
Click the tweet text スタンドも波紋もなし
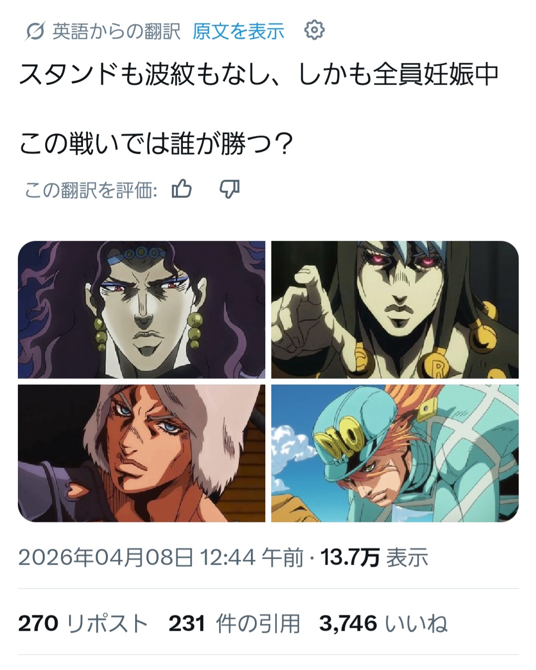(145, 75)
